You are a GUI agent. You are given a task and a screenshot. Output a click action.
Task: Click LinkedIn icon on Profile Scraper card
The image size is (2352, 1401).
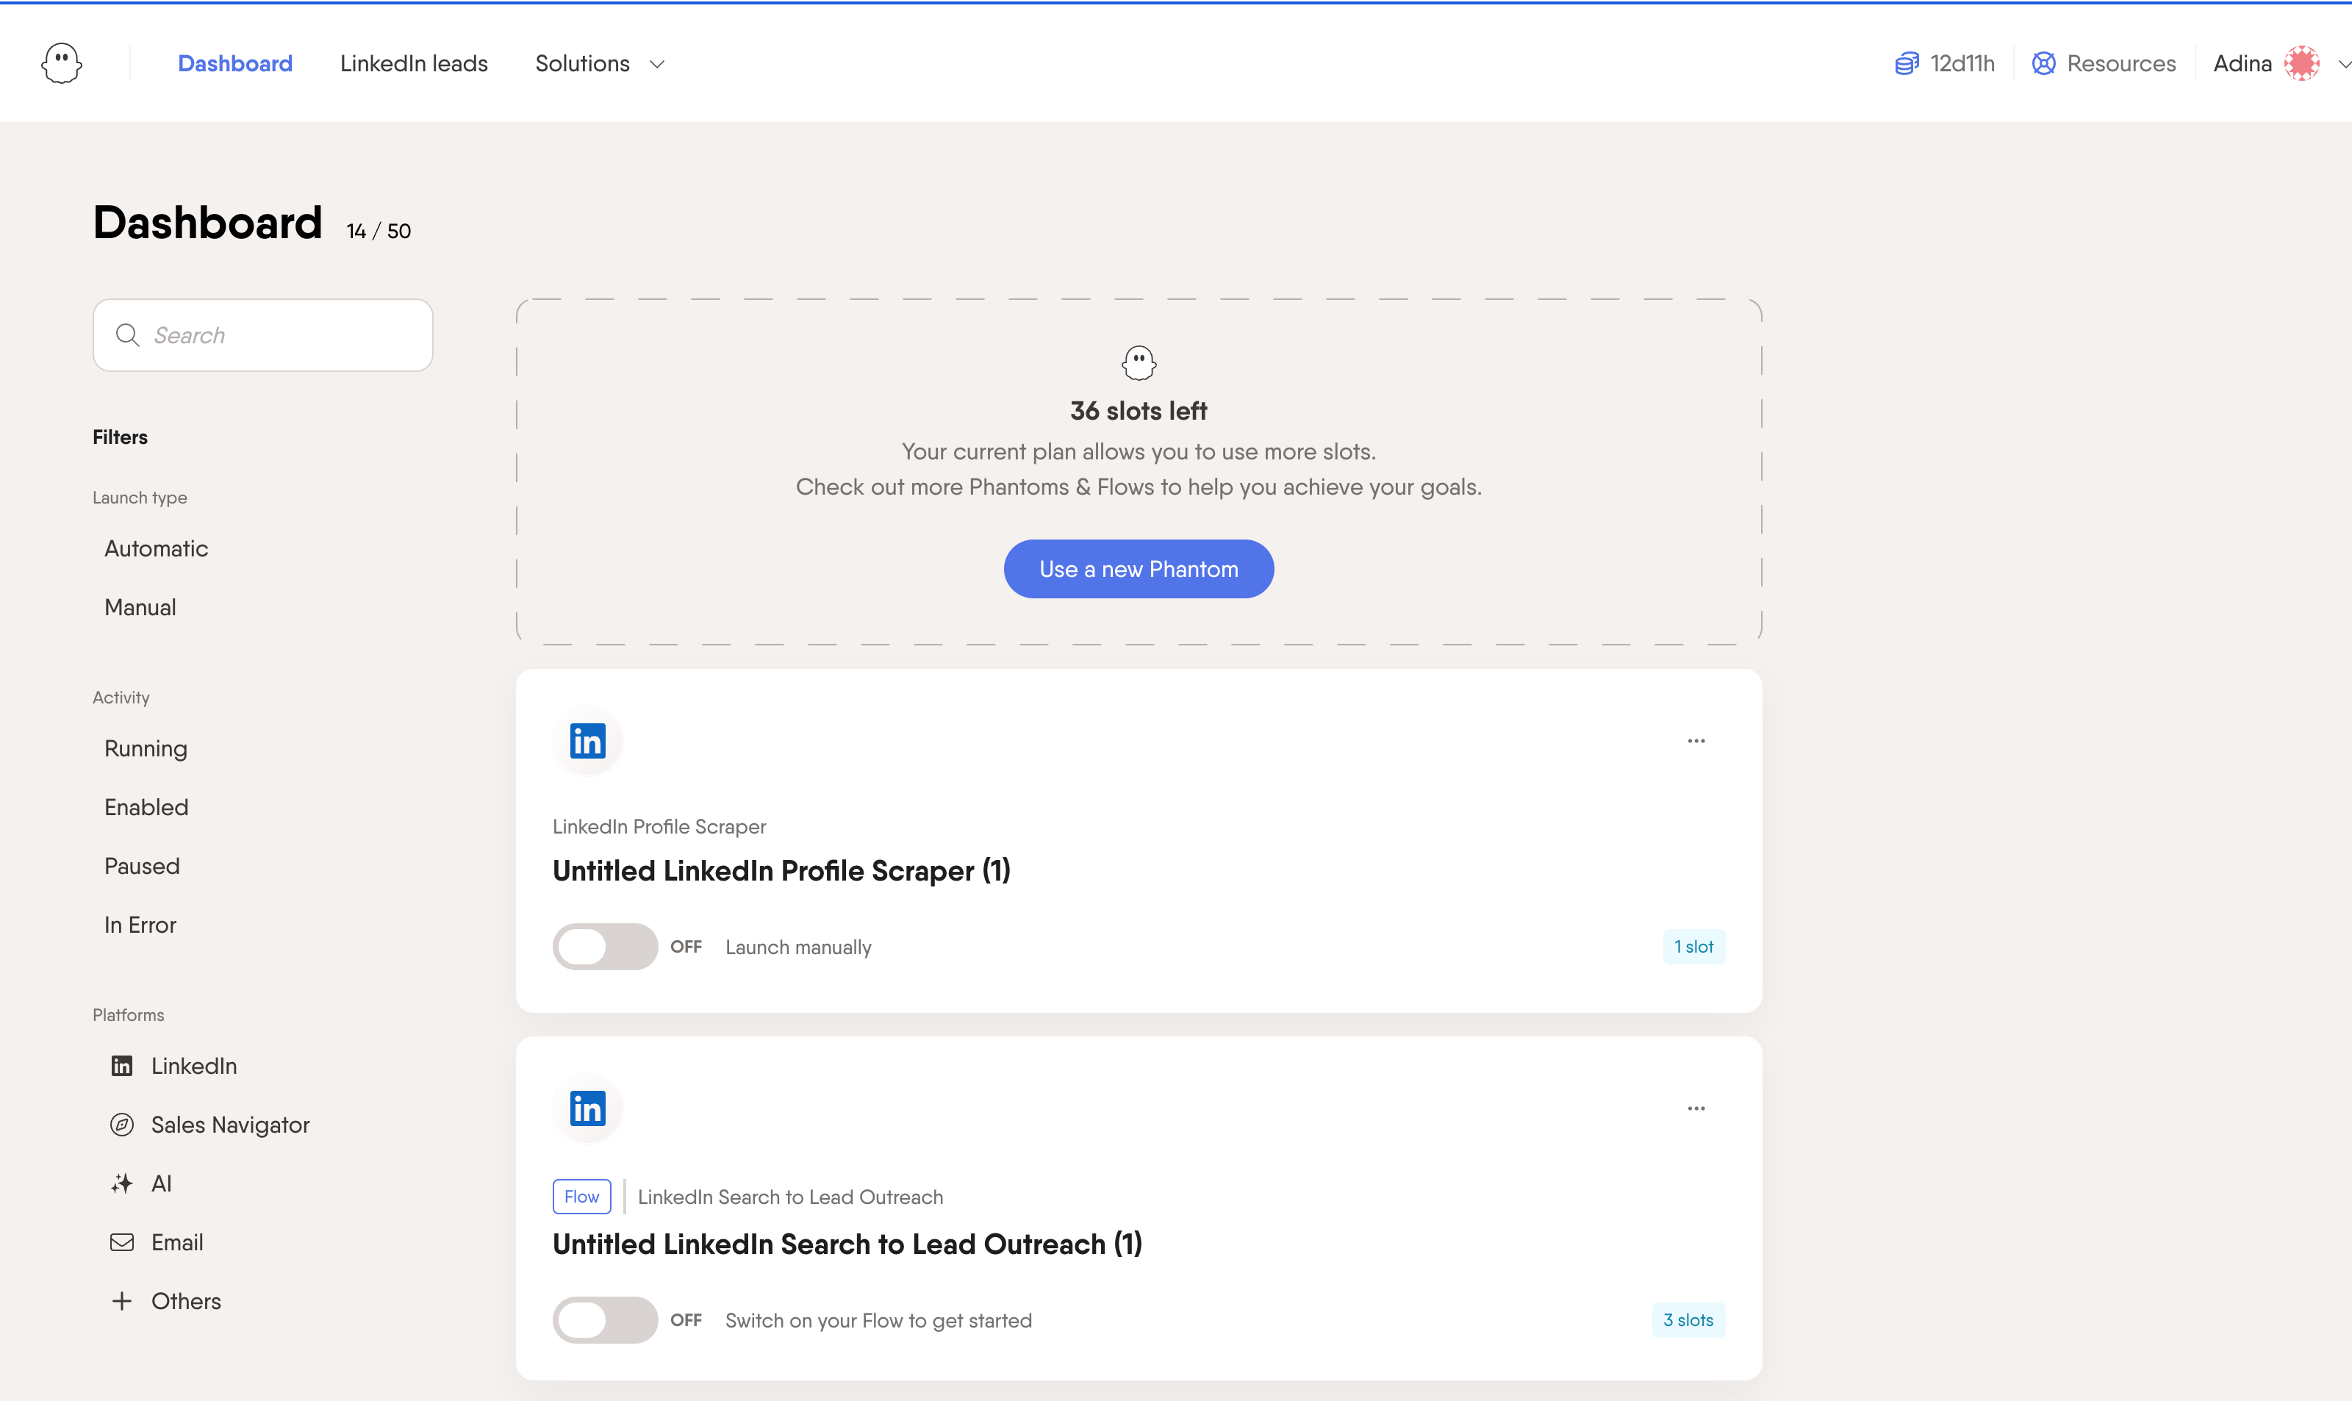[x=587, y=741]
